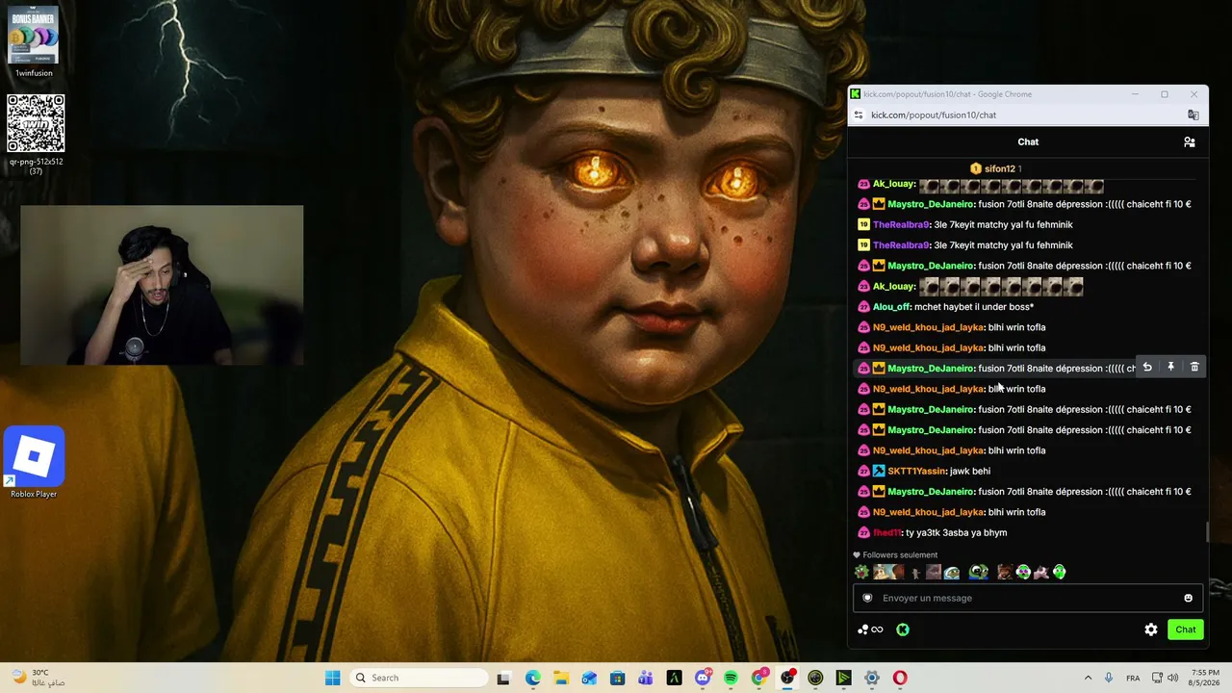Image resolution: width=1232 pixels, height=693 pixels.
Task: Click message "ty ya3tk 3asba ya bhym"
Action: click(x=957, y=532)
